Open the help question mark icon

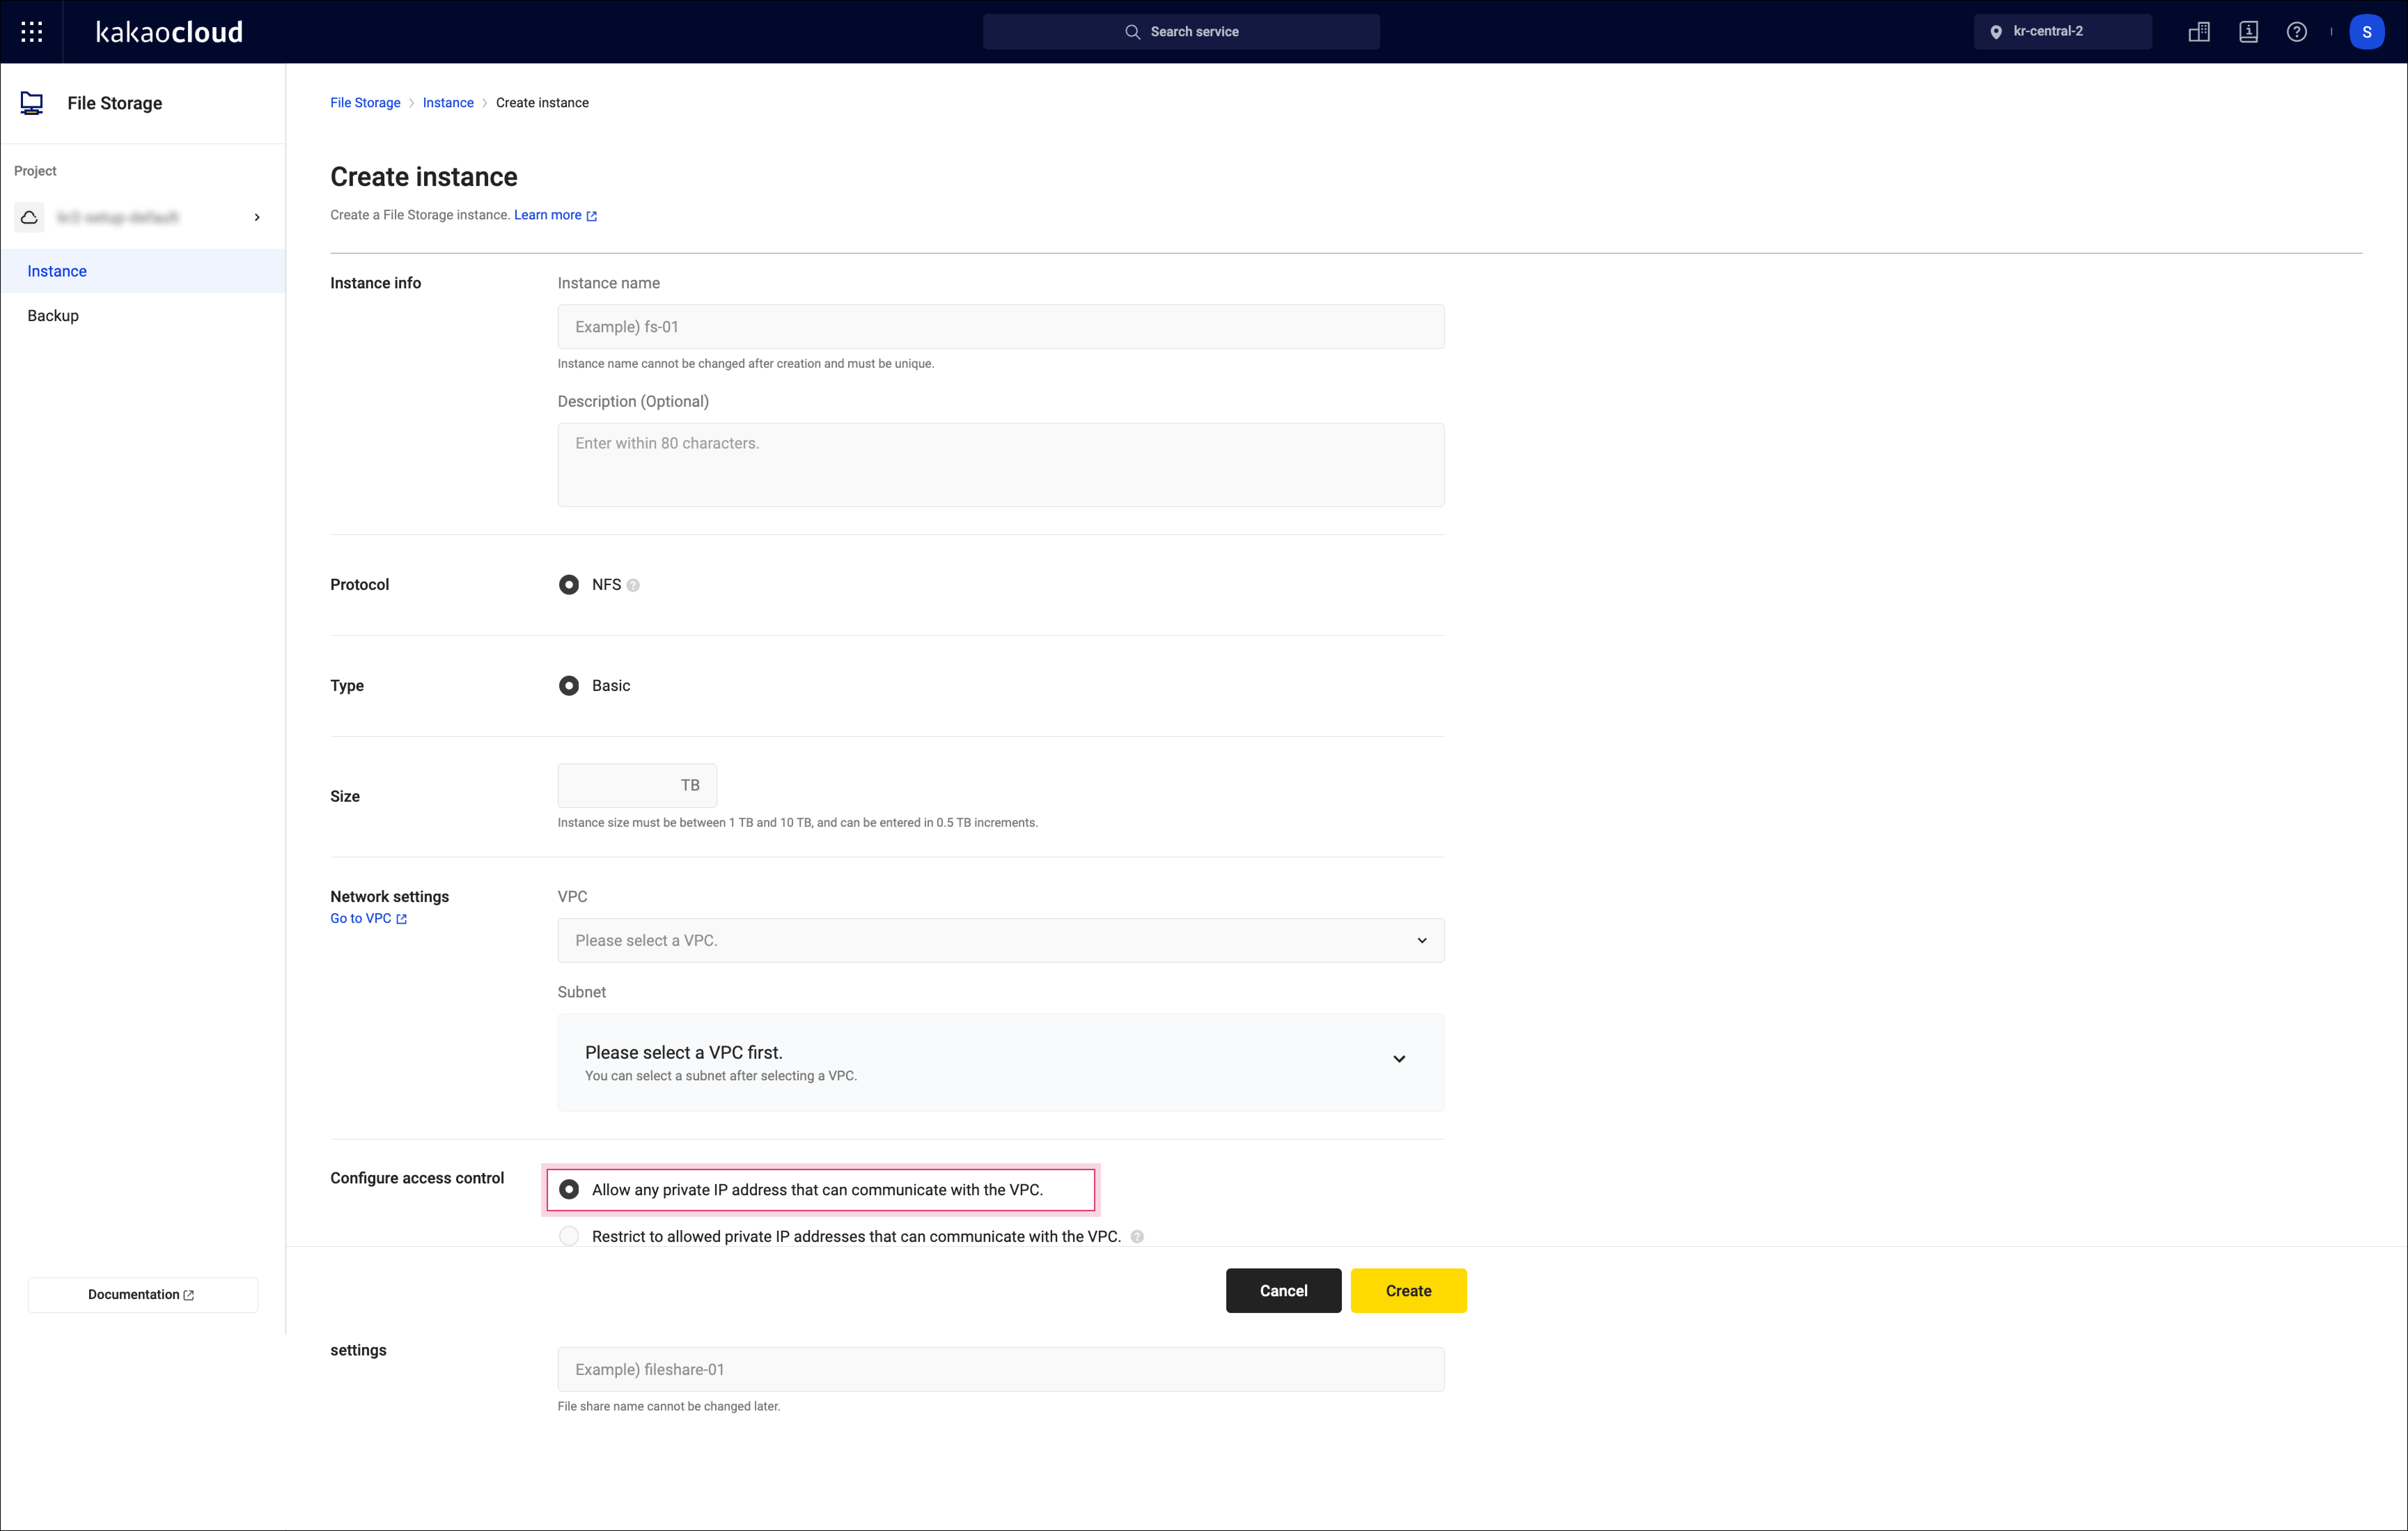pos(2297,32)
